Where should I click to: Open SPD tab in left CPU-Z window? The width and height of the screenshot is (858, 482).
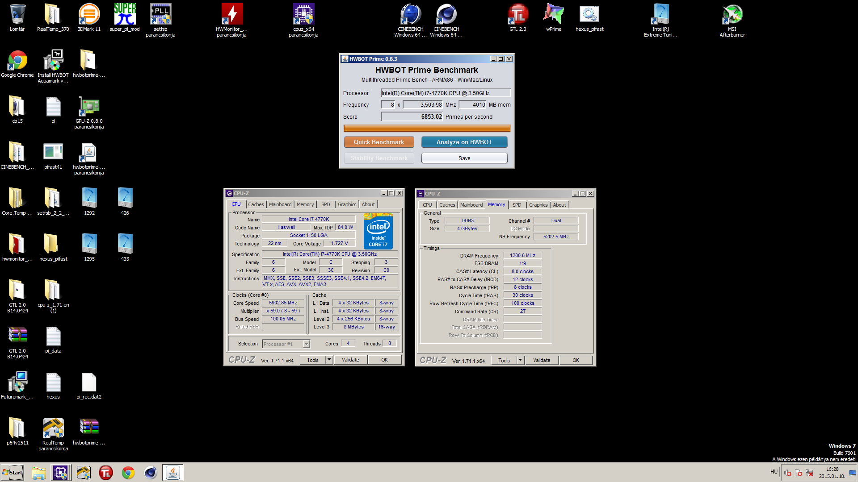tap(326, 204)
